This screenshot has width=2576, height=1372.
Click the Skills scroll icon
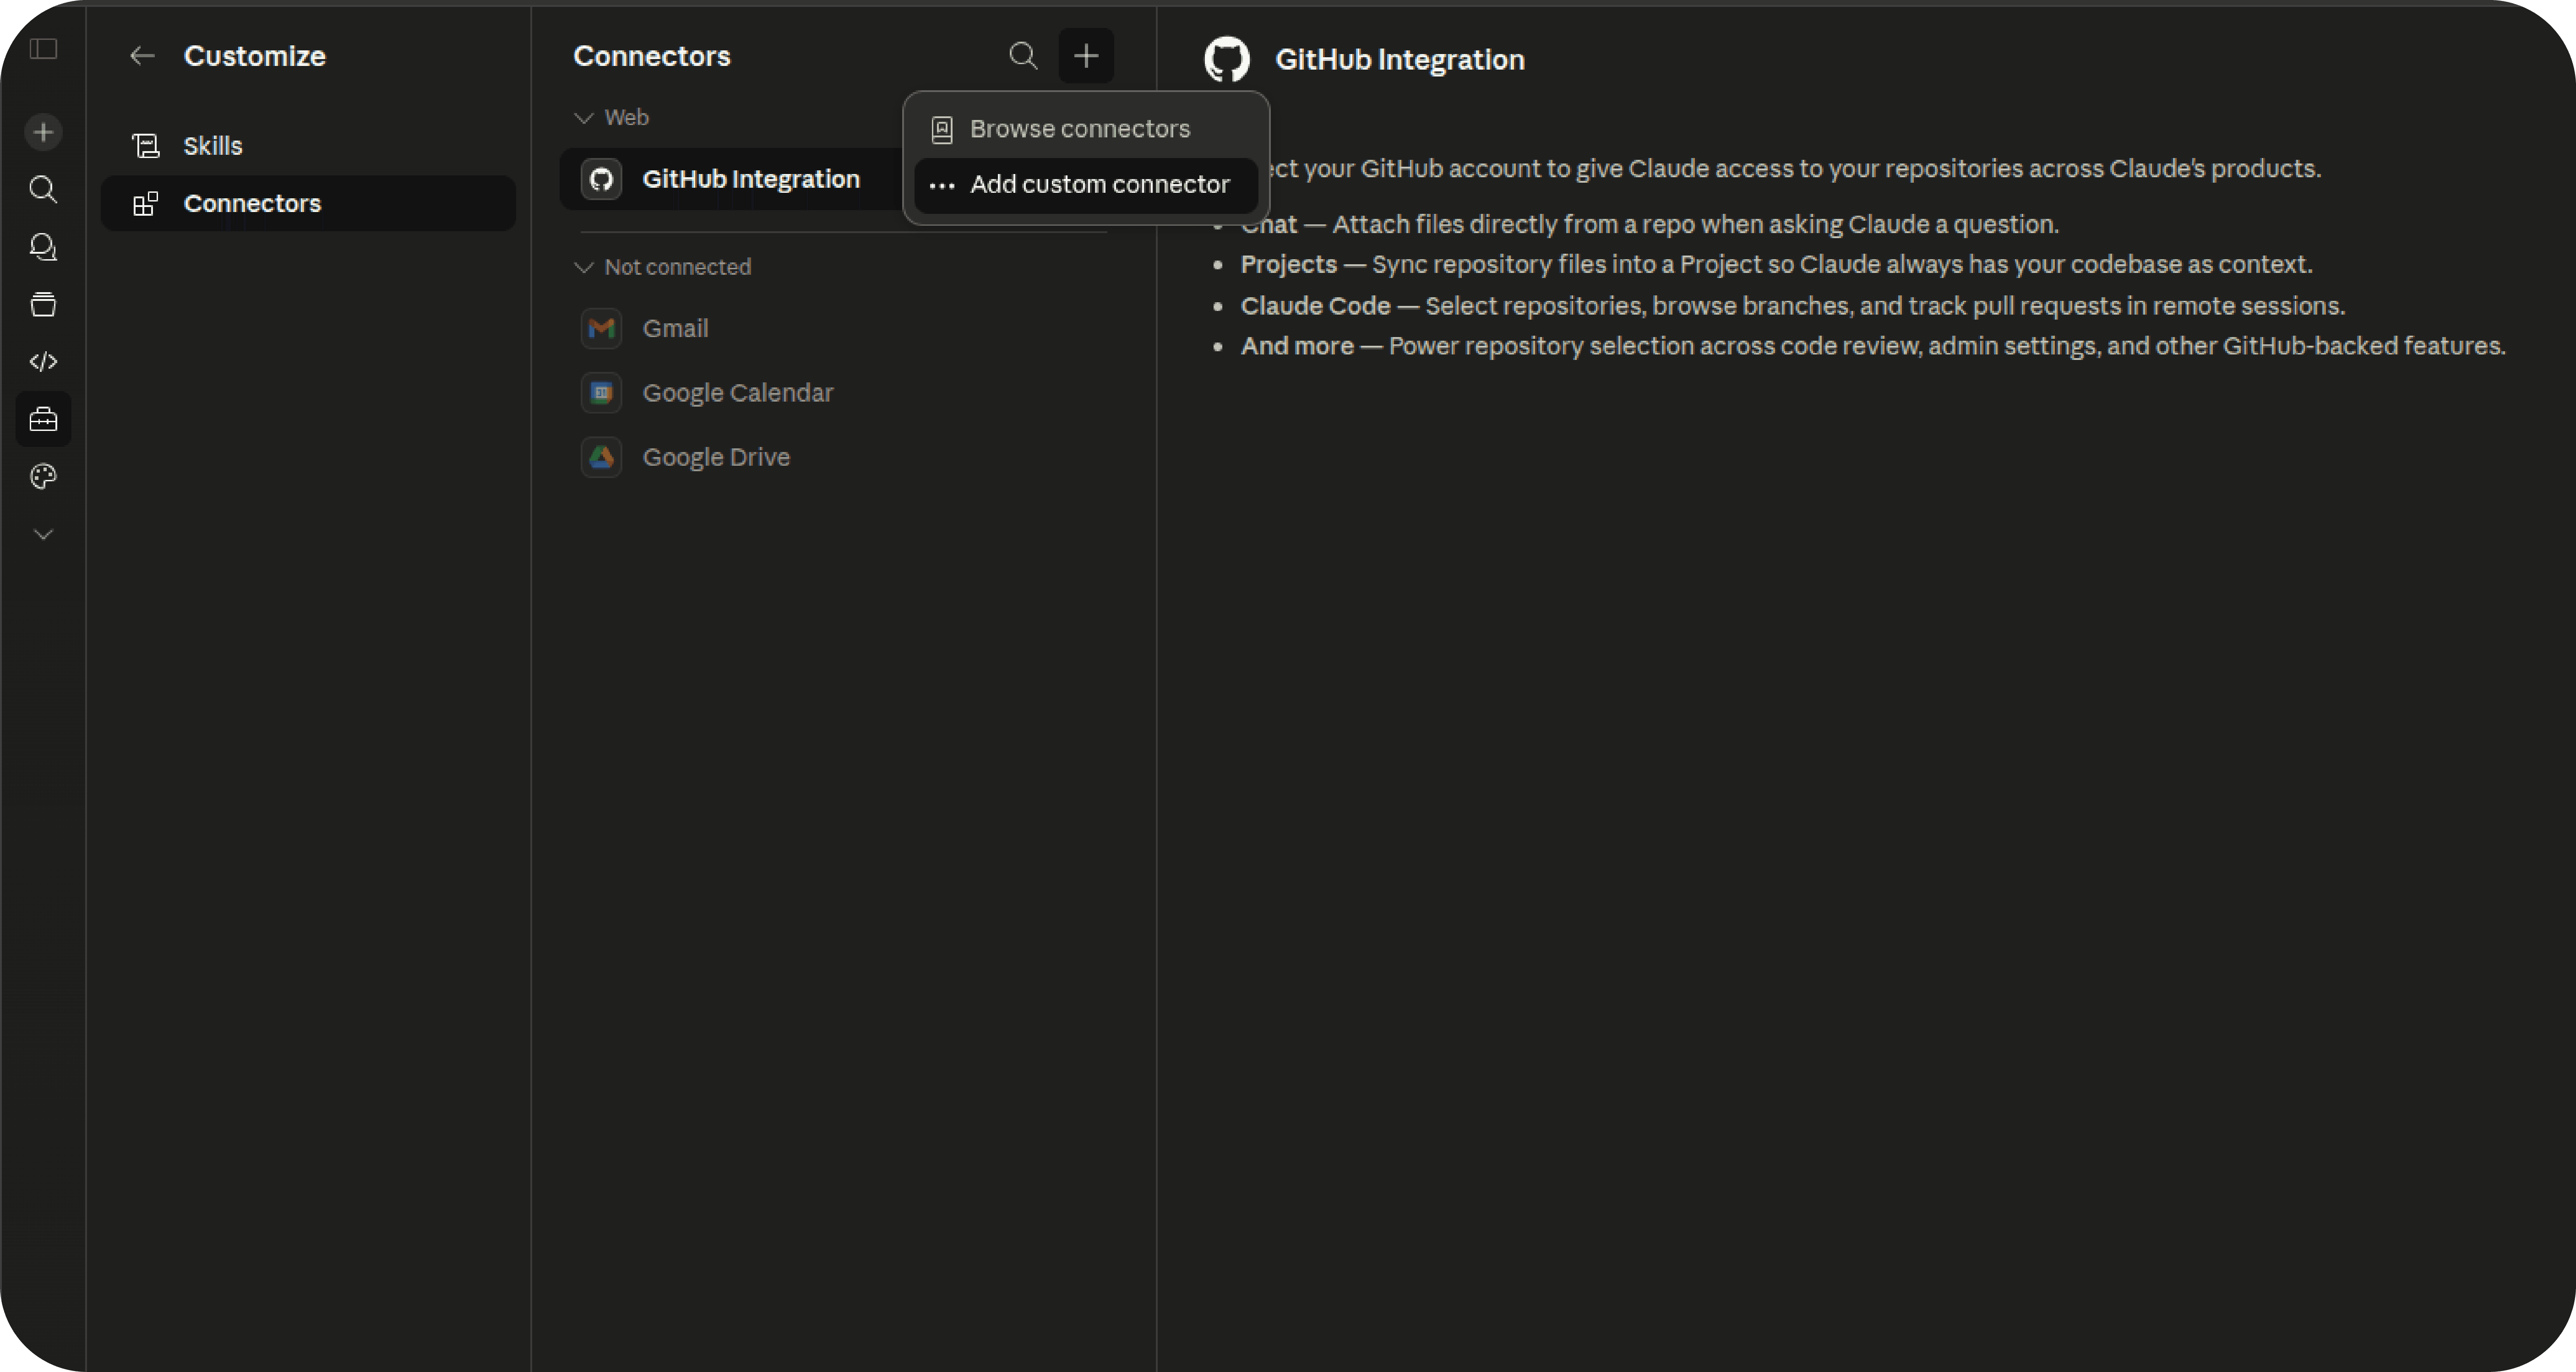[146, 146]
